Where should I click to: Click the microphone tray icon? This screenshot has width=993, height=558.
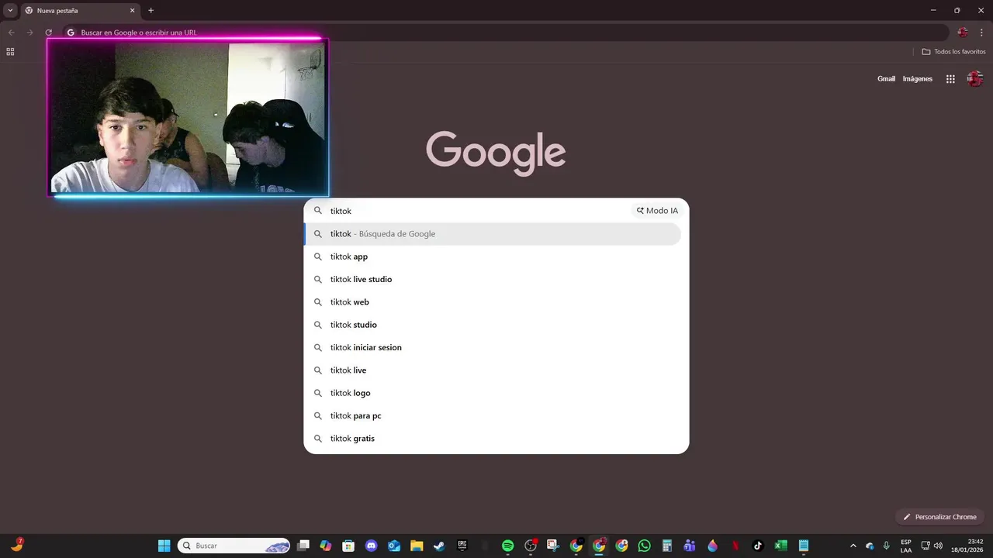[x=887, y=546]
